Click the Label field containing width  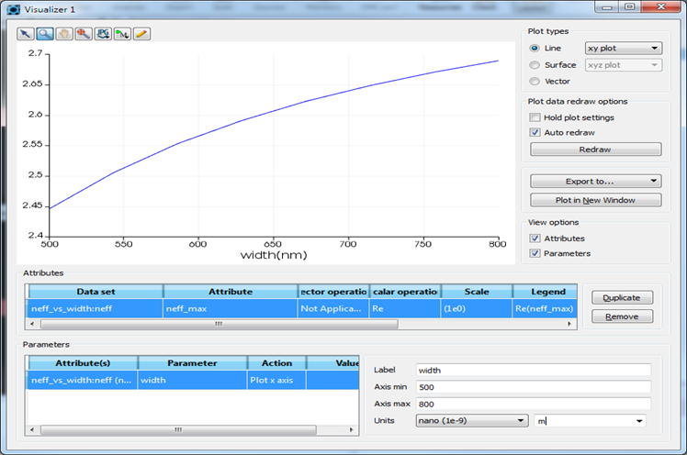tap(534, 370)
